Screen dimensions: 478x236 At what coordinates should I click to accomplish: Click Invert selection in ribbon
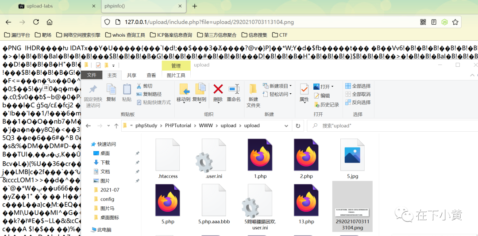(358, 103)
